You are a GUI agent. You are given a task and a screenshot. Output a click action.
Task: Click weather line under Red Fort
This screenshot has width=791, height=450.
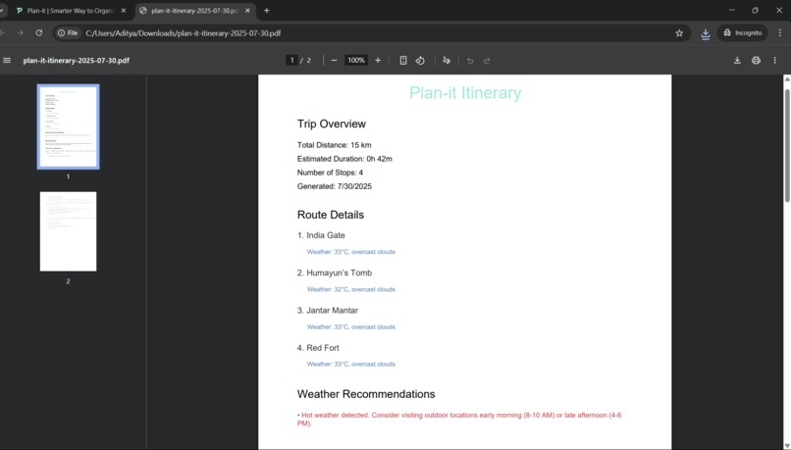(x=351, y=365)
